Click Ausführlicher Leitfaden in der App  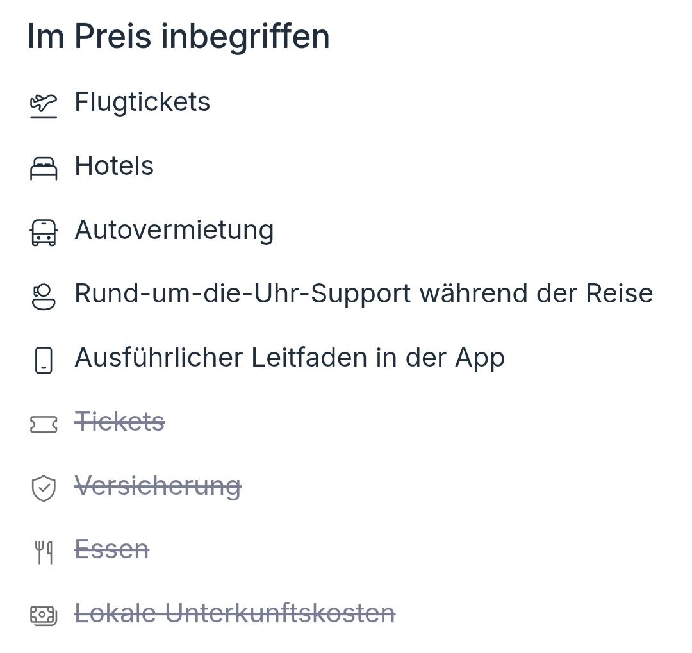(290, 358)
